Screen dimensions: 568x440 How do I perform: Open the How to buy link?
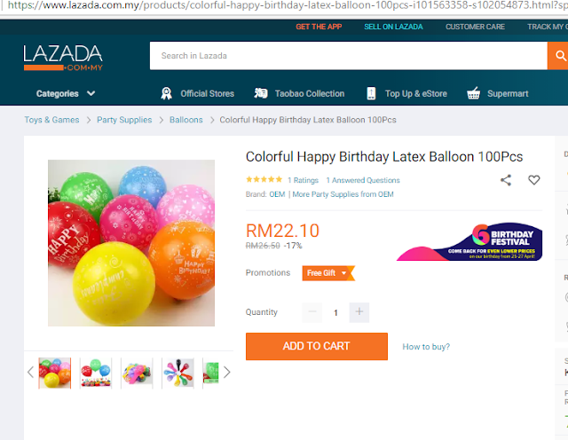coord(426,347)
